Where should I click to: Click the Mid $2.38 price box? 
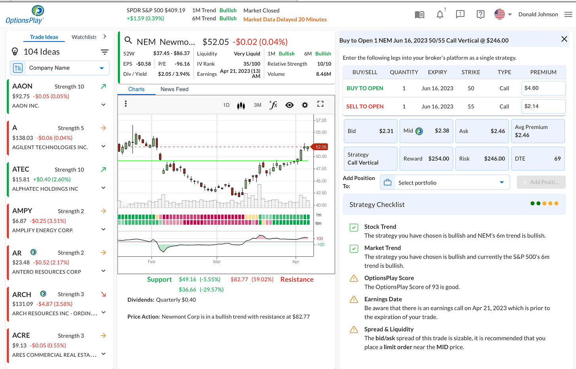click(426, 131)
